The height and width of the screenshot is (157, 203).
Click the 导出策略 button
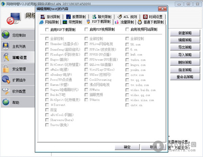pos(185,47)
